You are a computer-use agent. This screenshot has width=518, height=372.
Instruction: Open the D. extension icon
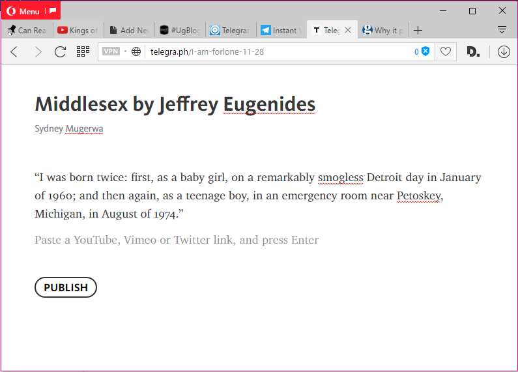pos(473,52)
